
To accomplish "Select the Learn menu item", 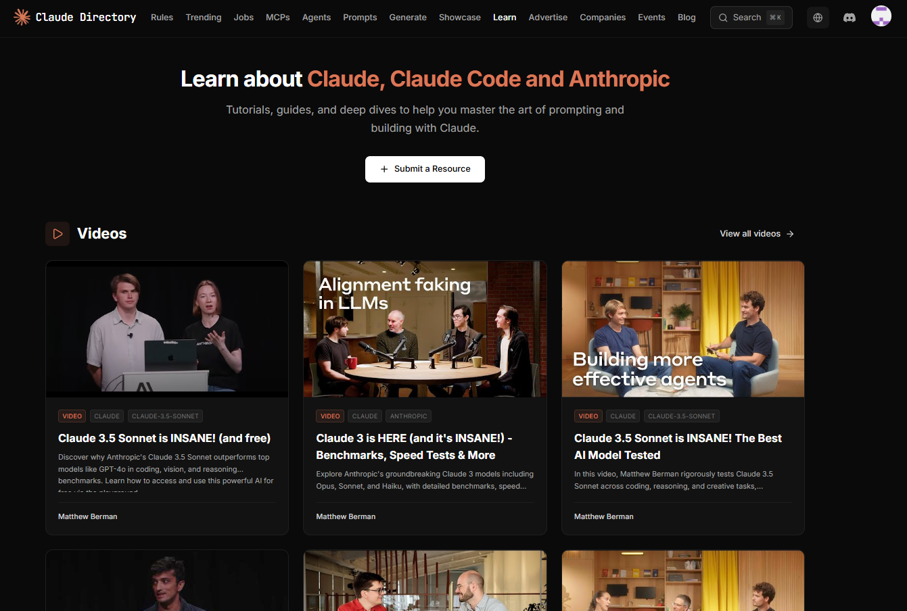I will click(x=505, y=17).
